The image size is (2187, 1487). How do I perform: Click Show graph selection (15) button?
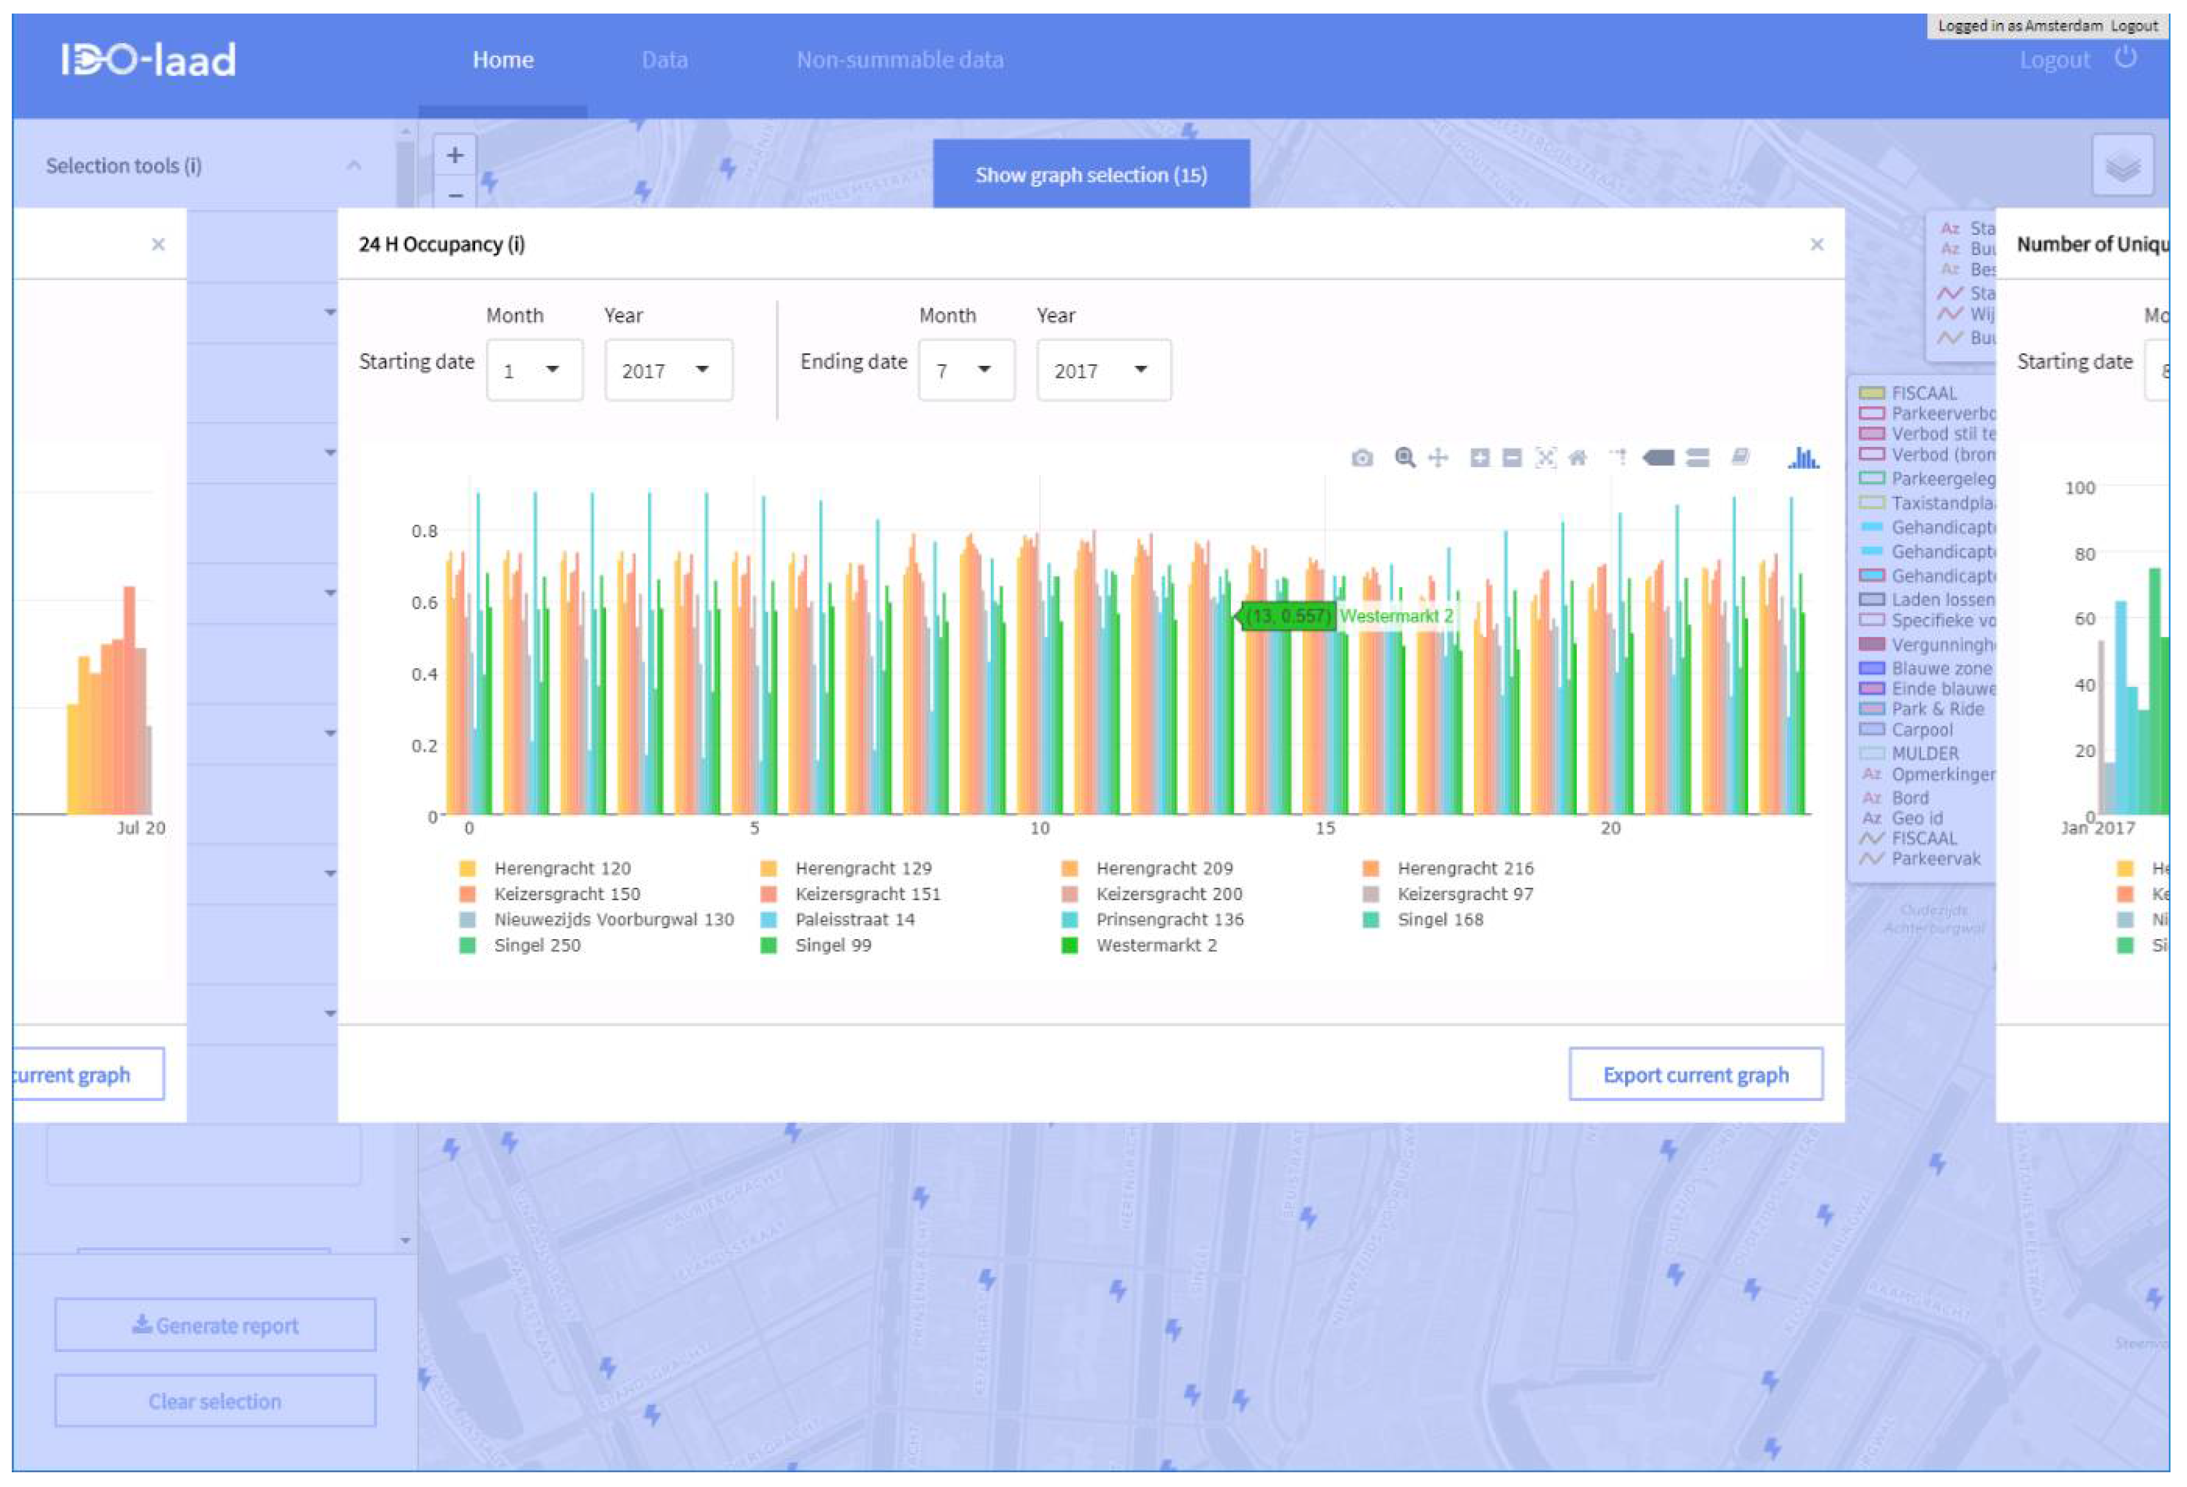coord(1091,175)
